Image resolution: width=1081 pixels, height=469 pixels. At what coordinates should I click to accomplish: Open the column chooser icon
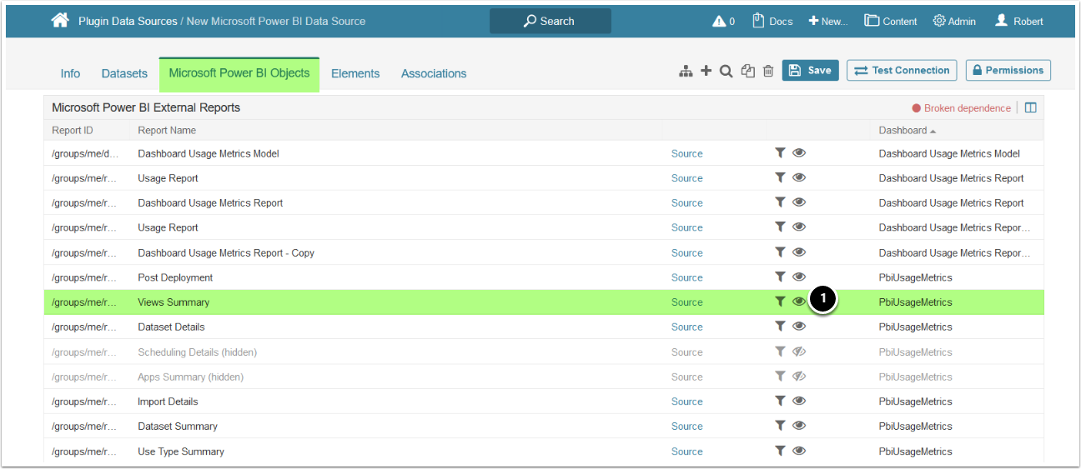[x=1031, y=107]
